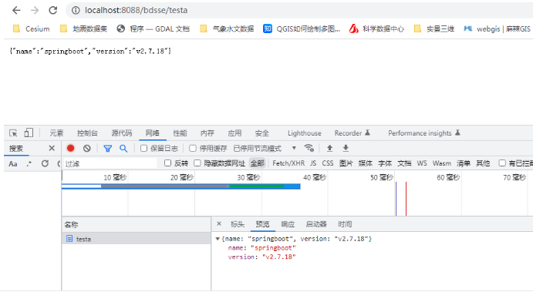Screen dimensions: 533x292
Task: Toggle match case Aa in search panel
Action: [x=13, y=163]
